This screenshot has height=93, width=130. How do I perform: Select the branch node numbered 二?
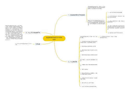pyautogui.click(x=33, y=33)
